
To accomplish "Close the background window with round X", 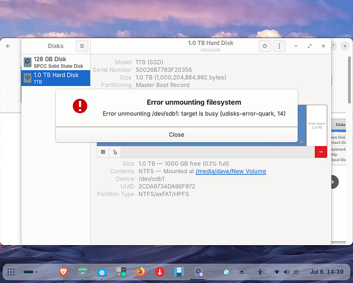I will [345, 46].
